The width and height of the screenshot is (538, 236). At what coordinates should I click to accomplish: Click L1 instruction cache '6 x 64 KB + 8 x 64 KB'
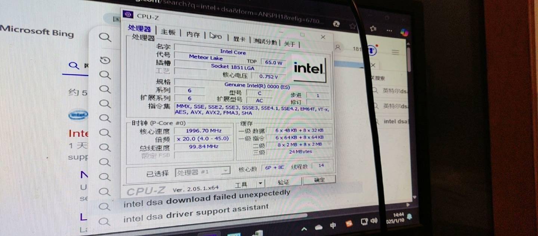point(299,138)
